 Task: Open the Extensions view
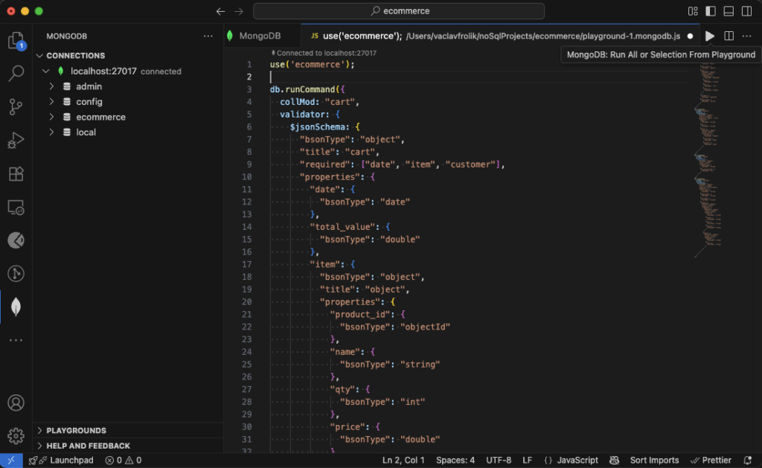click(16, 173)
